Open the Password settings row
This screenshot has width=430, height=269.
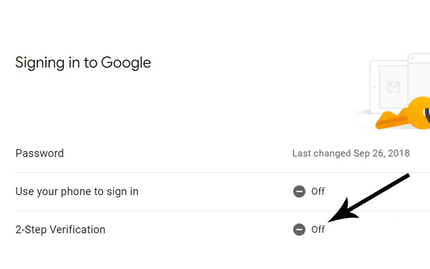(x=39, y=153)
